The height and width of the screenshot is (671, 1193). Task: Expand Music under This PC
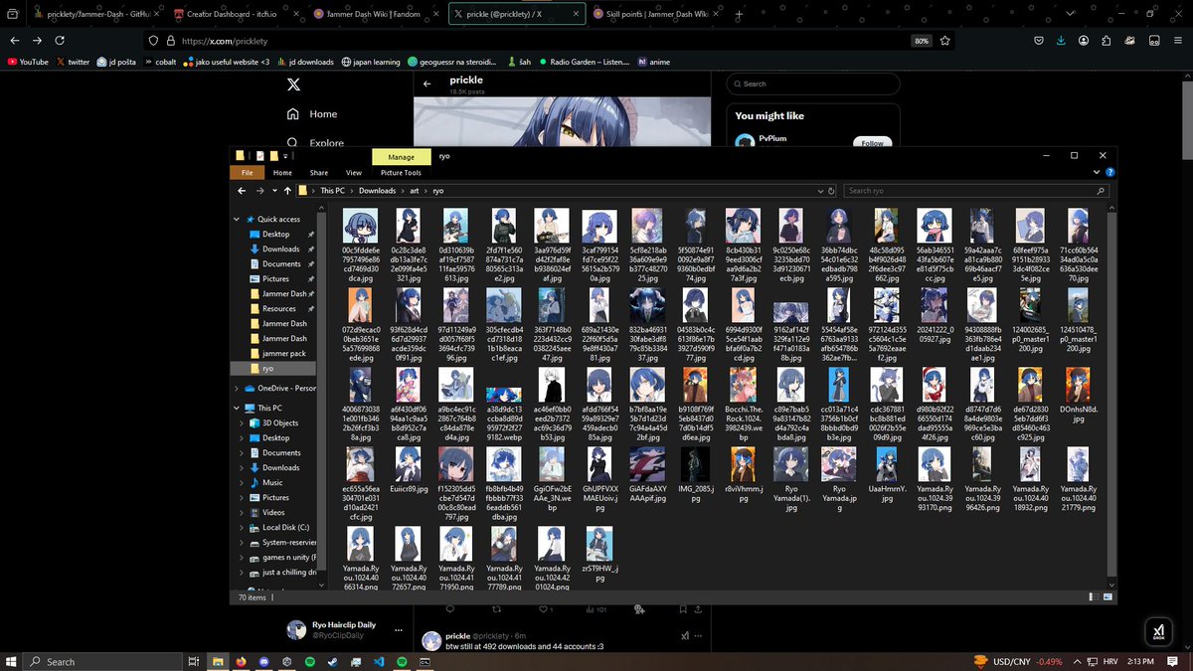coord(243,482)
